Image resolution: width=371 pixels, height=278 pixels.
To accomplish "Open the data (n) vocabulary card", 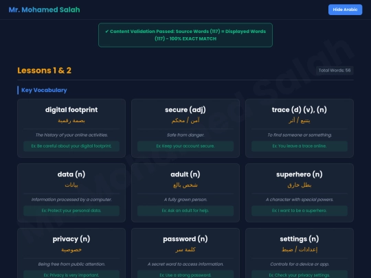I will click(71, 193).
